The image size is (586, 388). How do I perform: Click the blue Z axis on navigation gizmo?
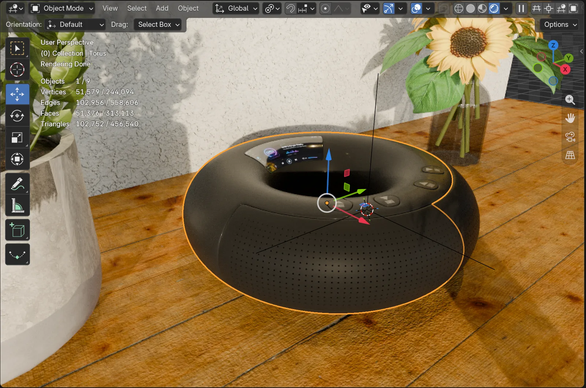point(553,45)
